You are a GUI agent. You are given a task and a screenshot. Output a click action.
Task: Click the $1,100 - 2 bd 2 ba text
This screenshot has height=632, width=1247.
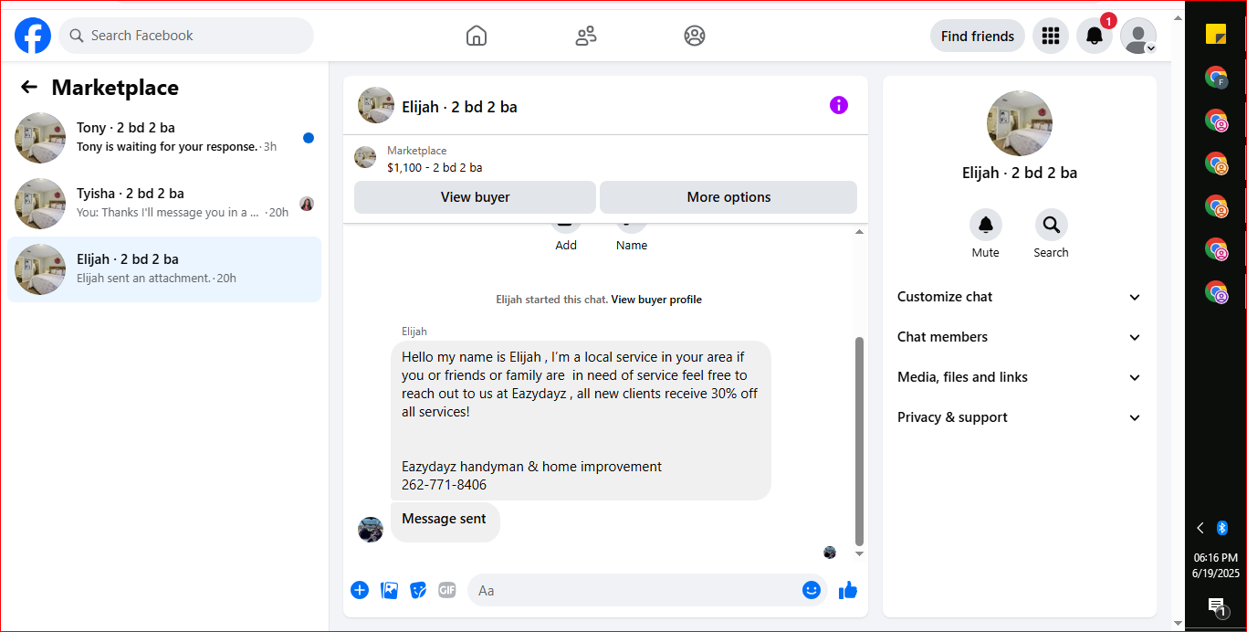435,167
